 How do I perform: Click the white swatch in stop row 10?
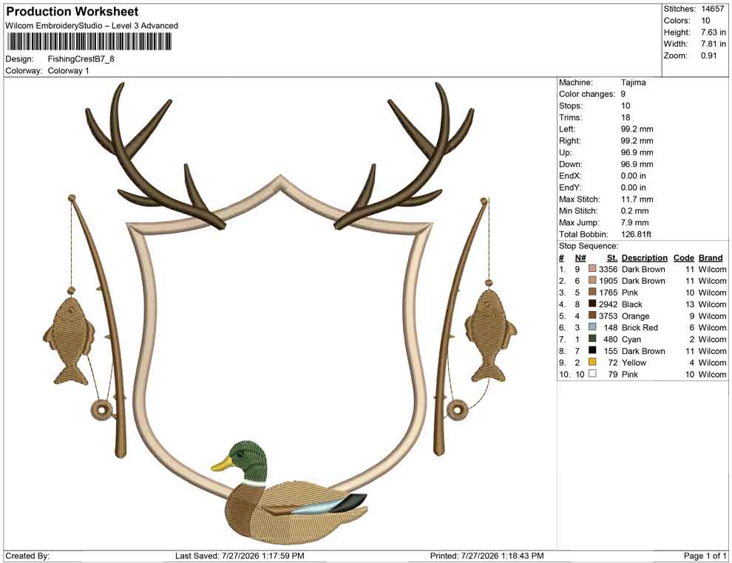(x=592, y=374)
